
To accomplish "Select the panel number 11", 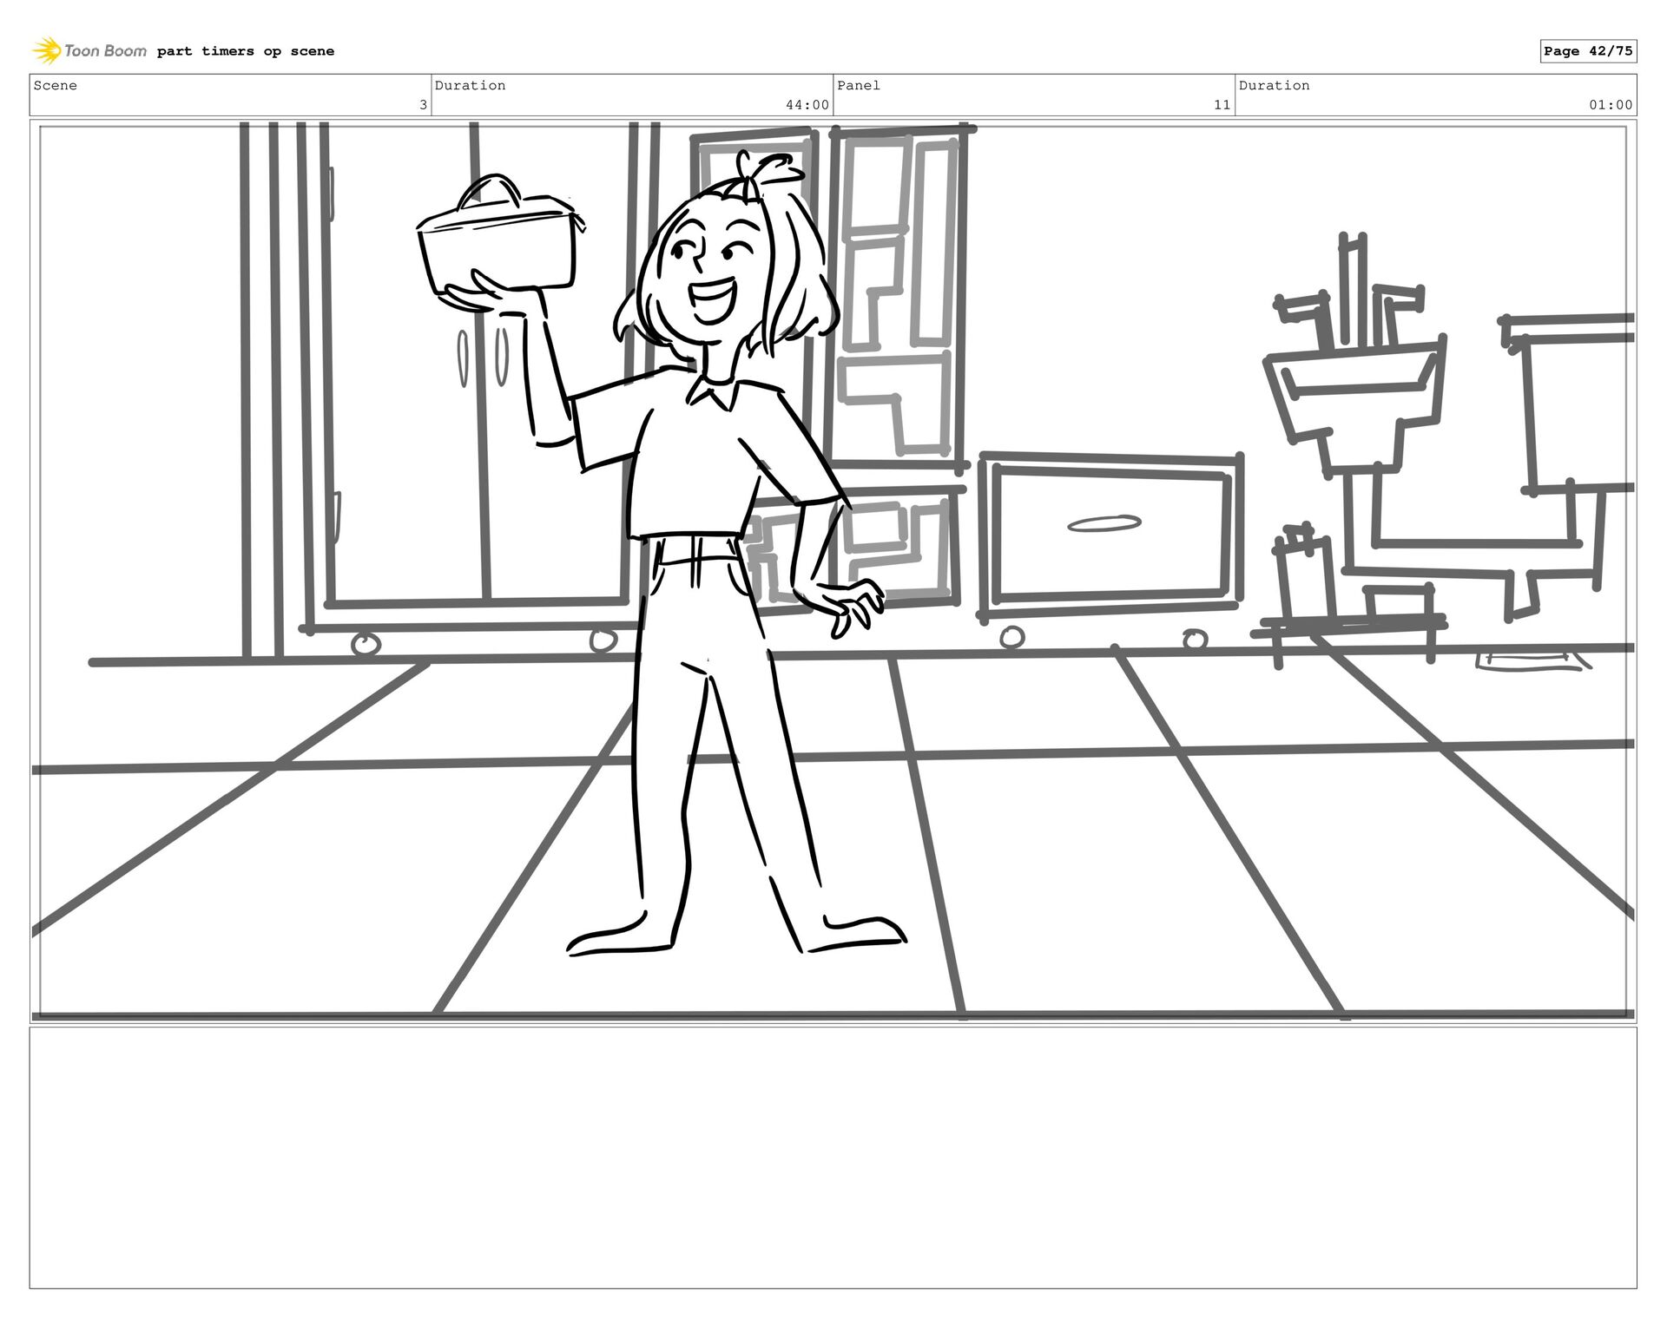I will pos(1222,105).
